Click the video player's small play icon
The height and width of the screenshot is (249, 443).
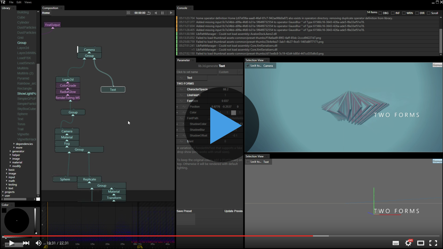point(11,243)
